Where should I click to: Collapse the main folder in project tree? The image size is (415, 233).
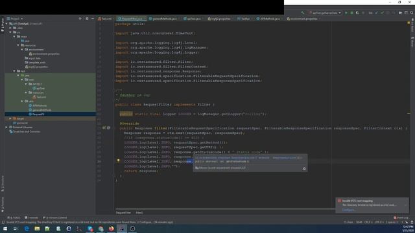pos(14,36)
